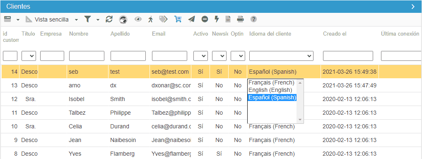Click the Activo Sí cell in seb row
The image size is (422, 159).
(x=200, y=72)
